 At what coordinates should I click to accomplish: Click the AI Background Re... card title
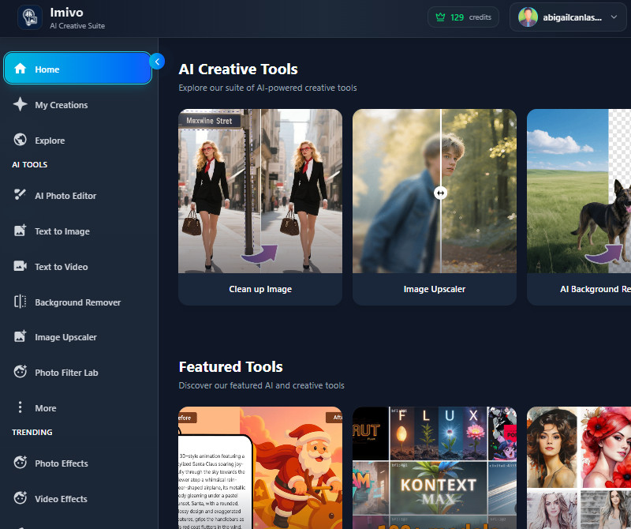click(596, 289)
